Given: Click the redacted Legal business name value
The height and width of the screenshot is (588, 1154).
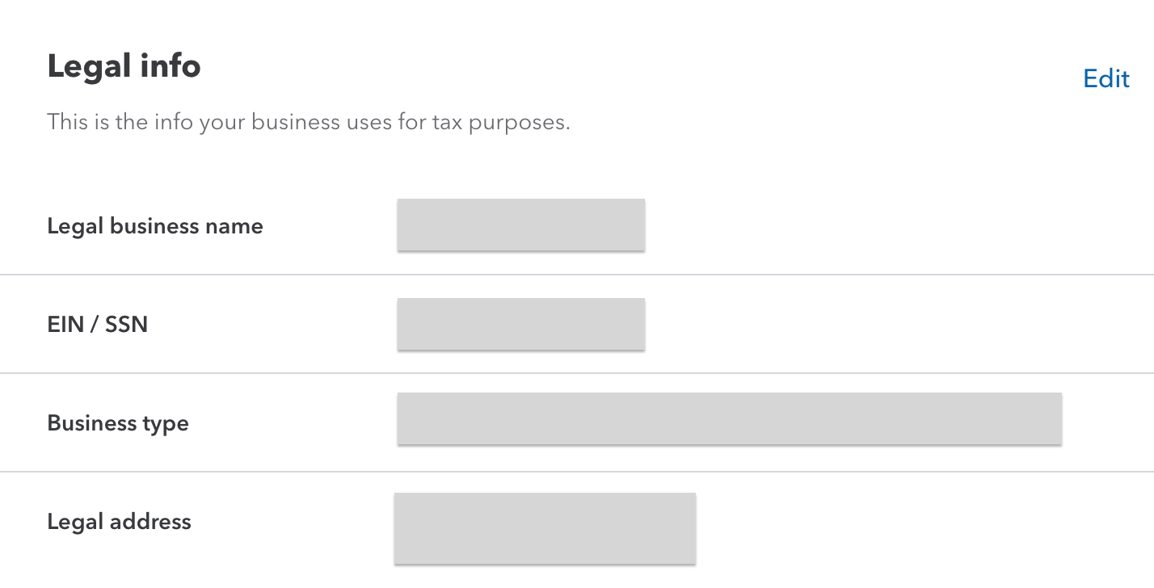Looking at the screenshot, I should tap(521, 225).
